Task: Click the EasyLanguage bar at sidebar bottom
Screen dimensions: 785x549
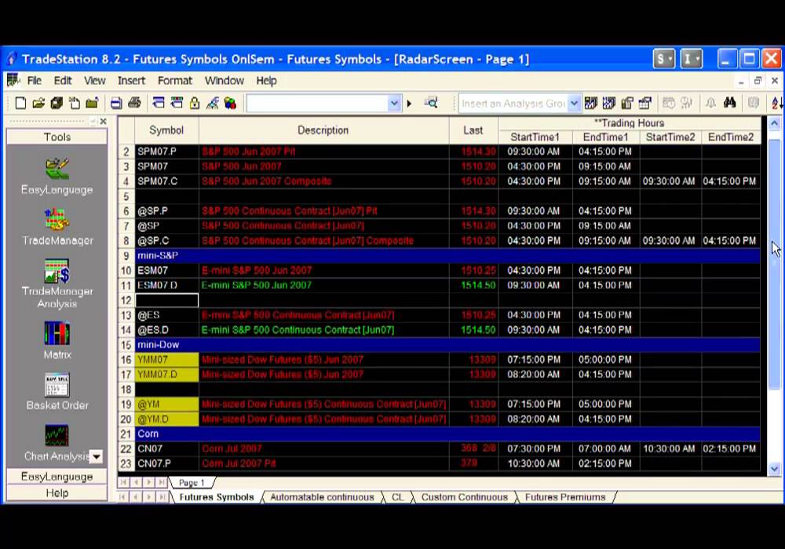Action: click(x=57, y=477)
